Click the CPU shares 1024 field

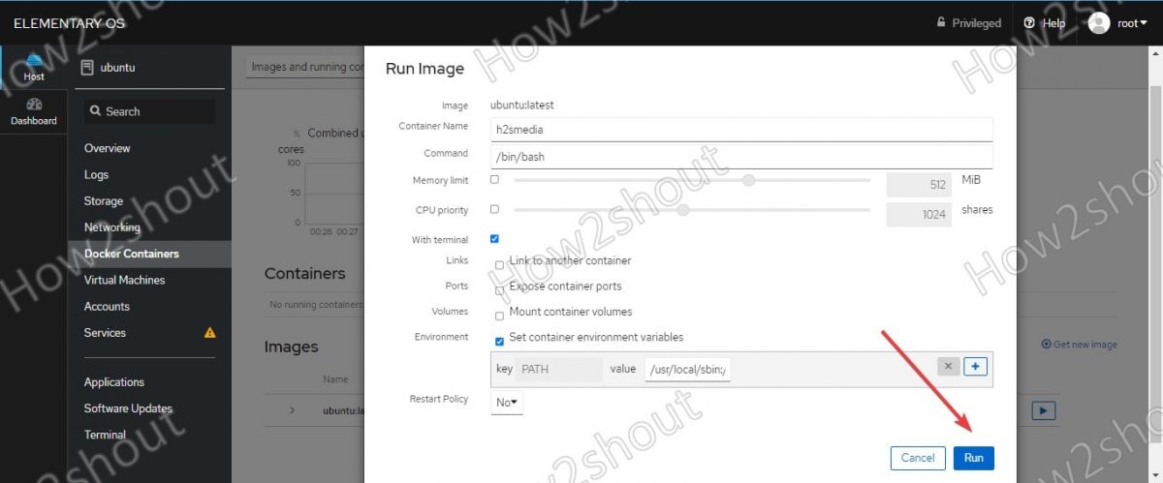click(921, 215)
